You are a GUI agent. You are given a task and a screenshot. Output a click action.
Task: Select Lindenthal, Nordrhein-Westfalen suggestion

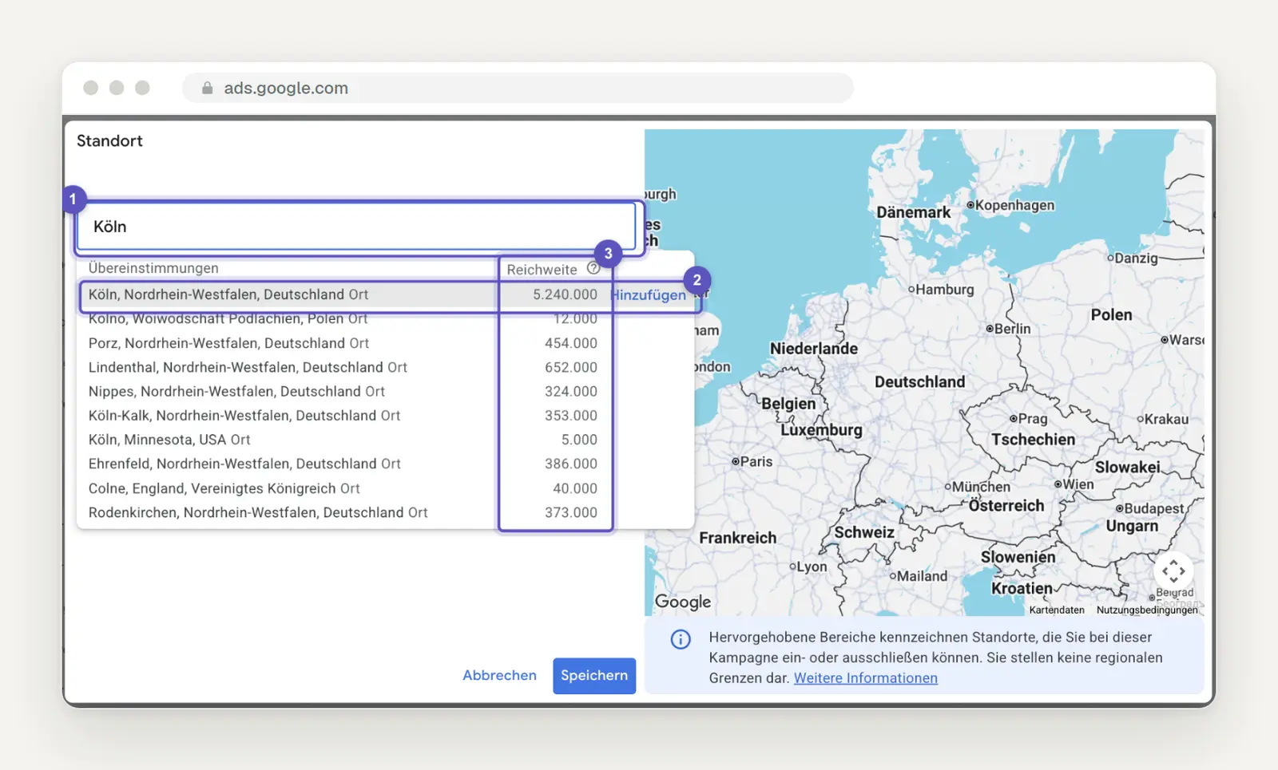(248, 367)
